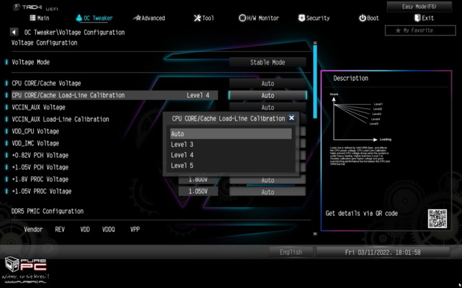Open the +1.05V PROC Voltage Auto dropdown
The height and width of the screenshot is (288, 462).
click(268, 192)
